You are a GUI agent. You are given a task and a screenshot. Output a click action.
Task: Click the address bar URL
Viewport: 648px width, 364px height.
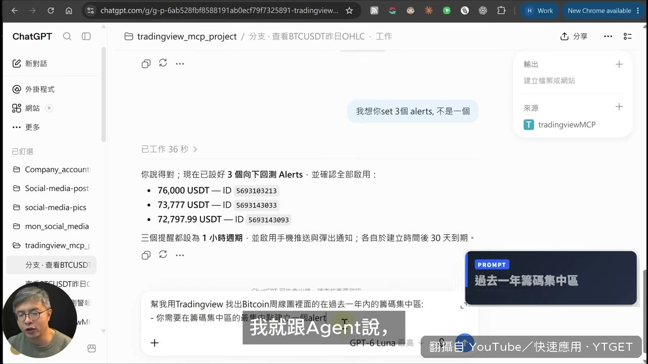pyautogui.click(x=219, y=10)
